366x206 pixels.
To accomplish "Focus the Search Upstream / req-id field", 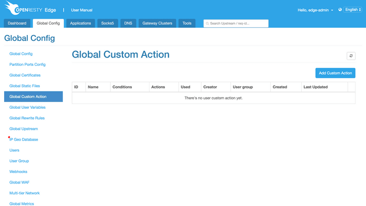I will tap(236, 24).
